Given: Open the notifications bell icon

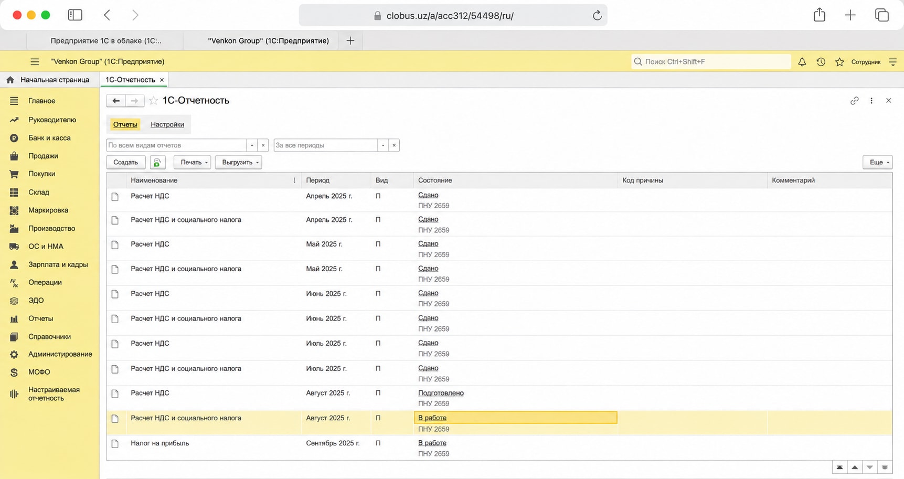Looking at the screenshot, I should [x=802, y=62].
